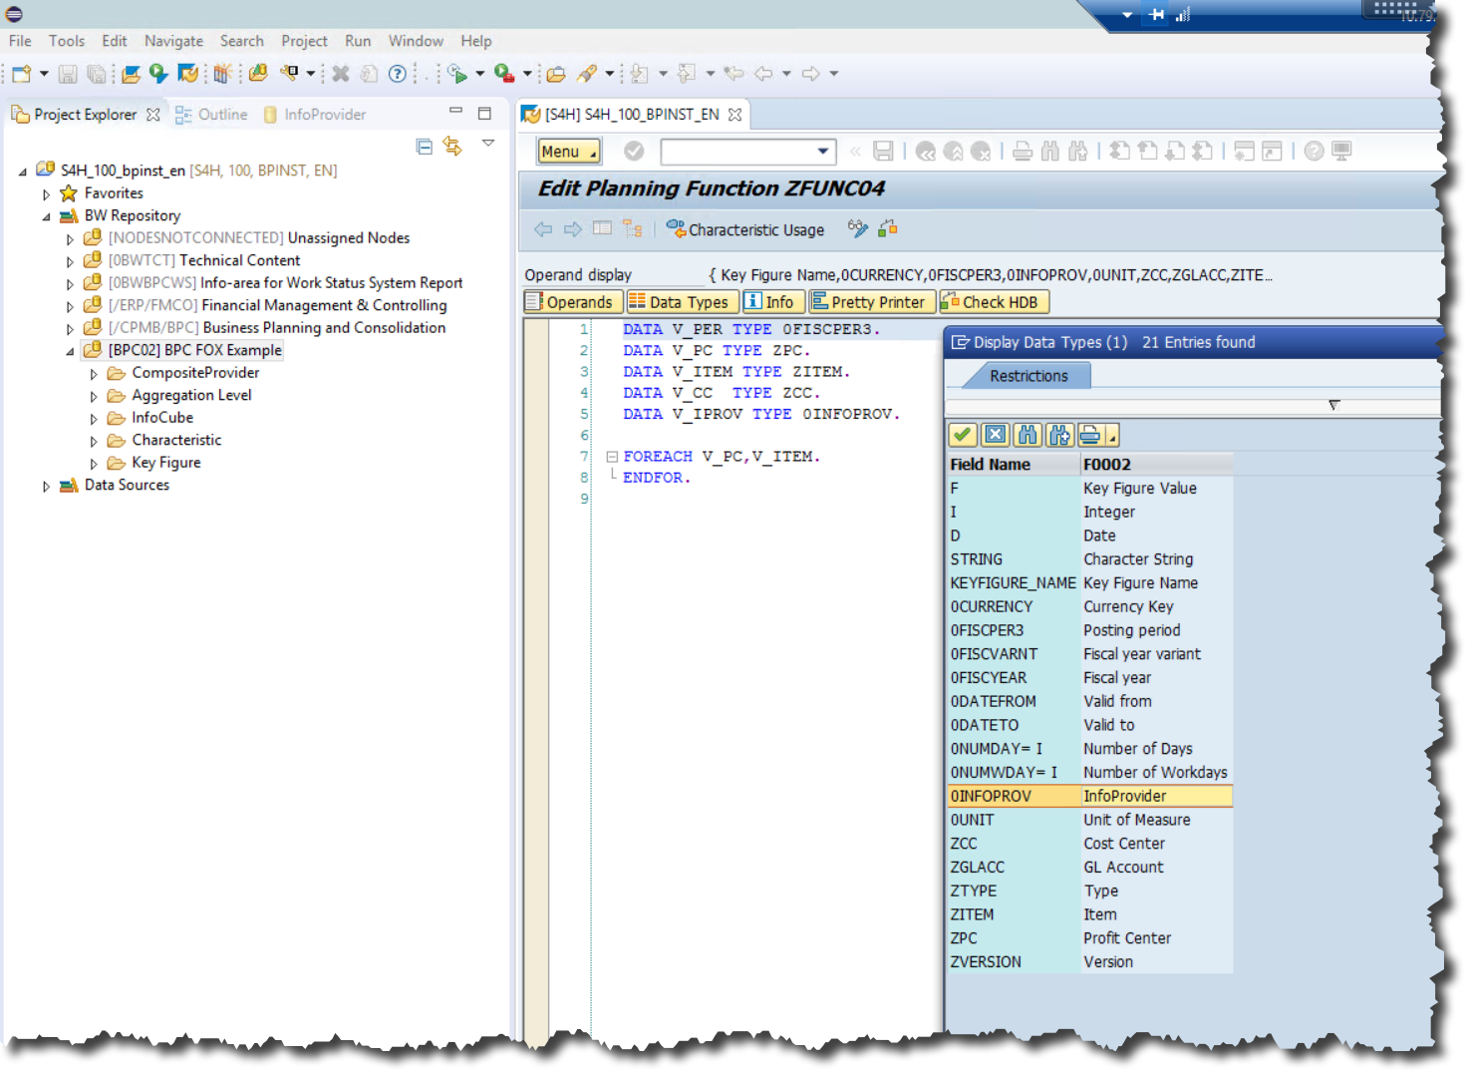The width and height of the screenshot is (1467, 1071).
Task: Collapse the FOREACH code block on line 7
Action: (x=611, y=456)
